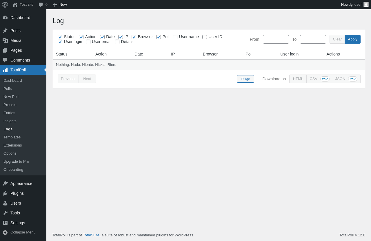Click the User login column header
The image size is (371, 241).
pyautogui.click(x=289, y=54)
